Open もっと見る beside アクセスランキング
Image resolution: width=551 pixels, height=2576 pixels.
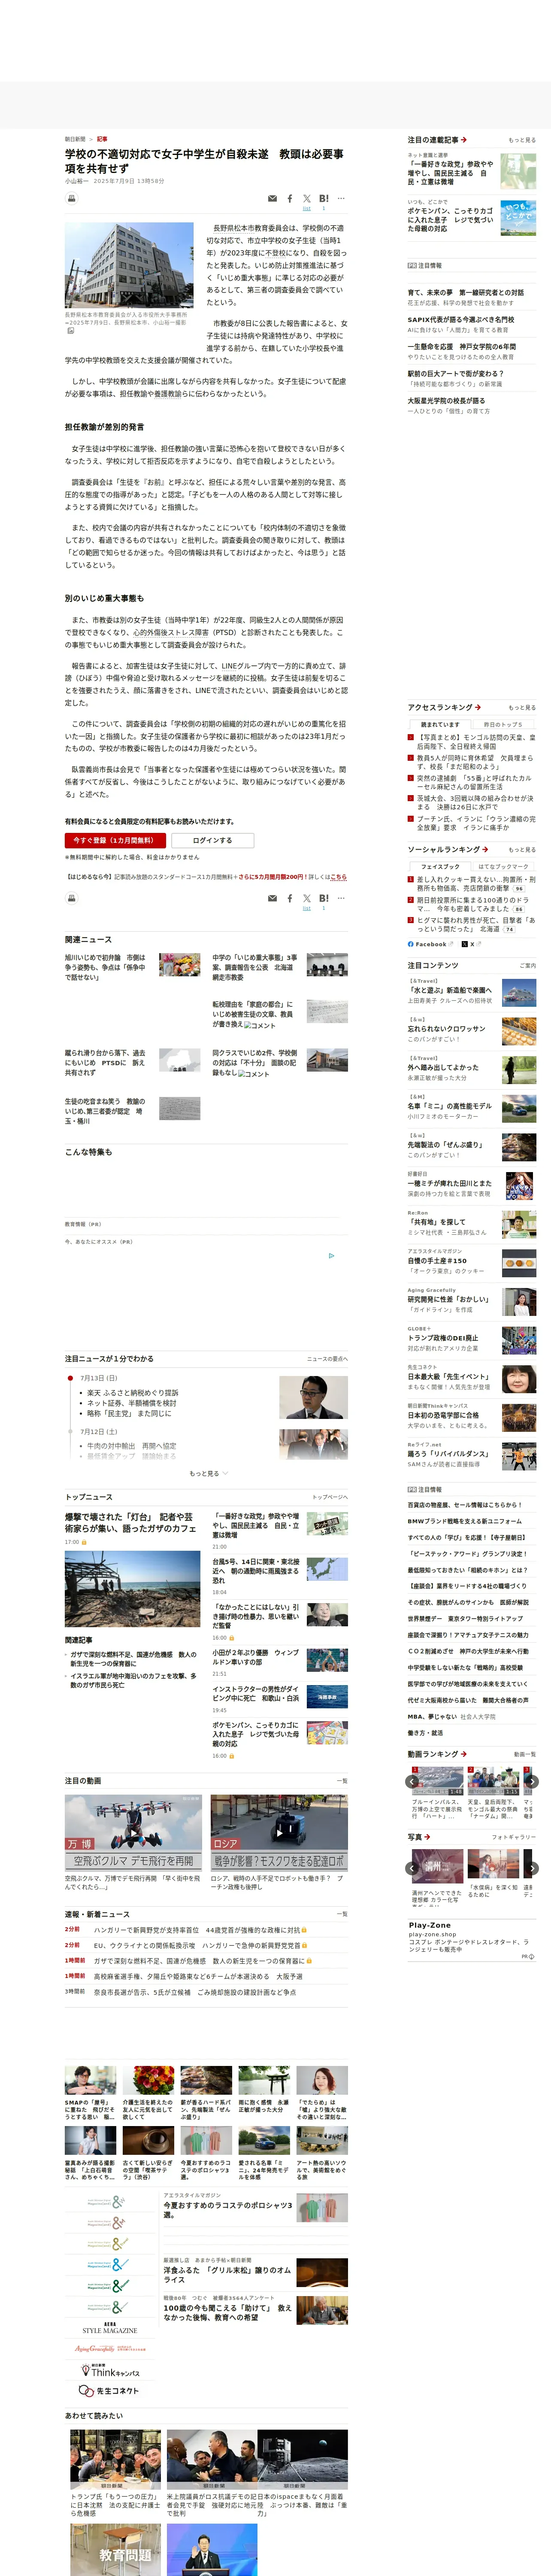[521, 707]
